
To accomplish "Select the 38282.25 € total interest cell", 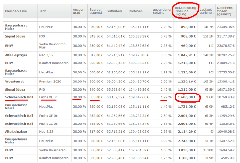I will pos(226,55).
